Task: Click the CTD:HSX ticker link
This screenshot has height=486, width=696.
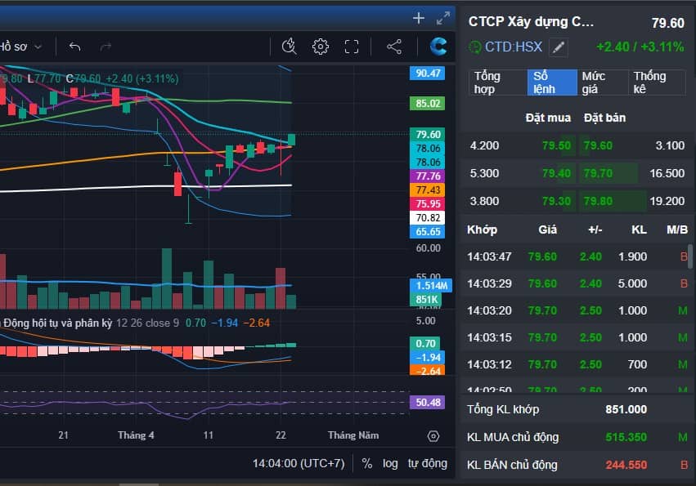Action: (x=513, y=47)
